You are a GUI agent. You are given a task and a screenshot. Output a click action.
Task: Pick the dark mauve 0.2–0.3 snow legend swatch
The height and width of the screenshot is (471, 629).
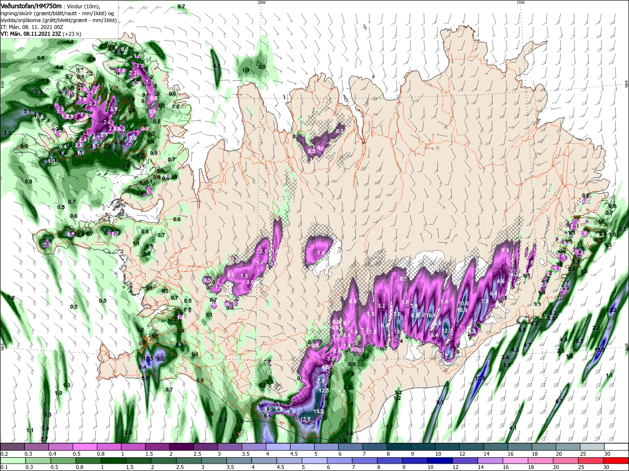pyautogui.click(x=12, y=447)
